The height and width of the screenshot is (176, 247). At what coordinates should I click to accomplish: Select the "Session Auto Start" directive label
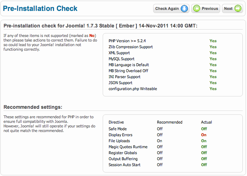[x=125, y=165]
